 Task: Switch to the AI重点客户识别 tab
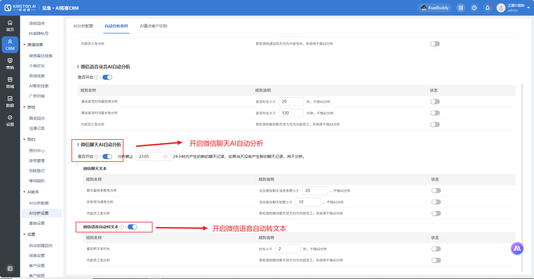[153, 26]
